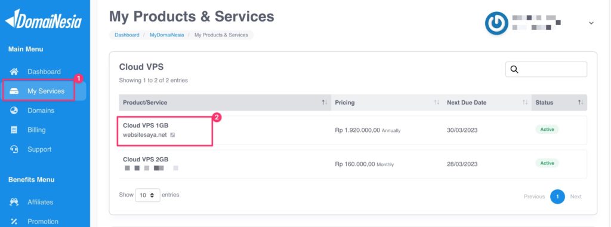Viewport: 611px width, 227px height.
Task: Click the Support headset icon
Action: 14,149
